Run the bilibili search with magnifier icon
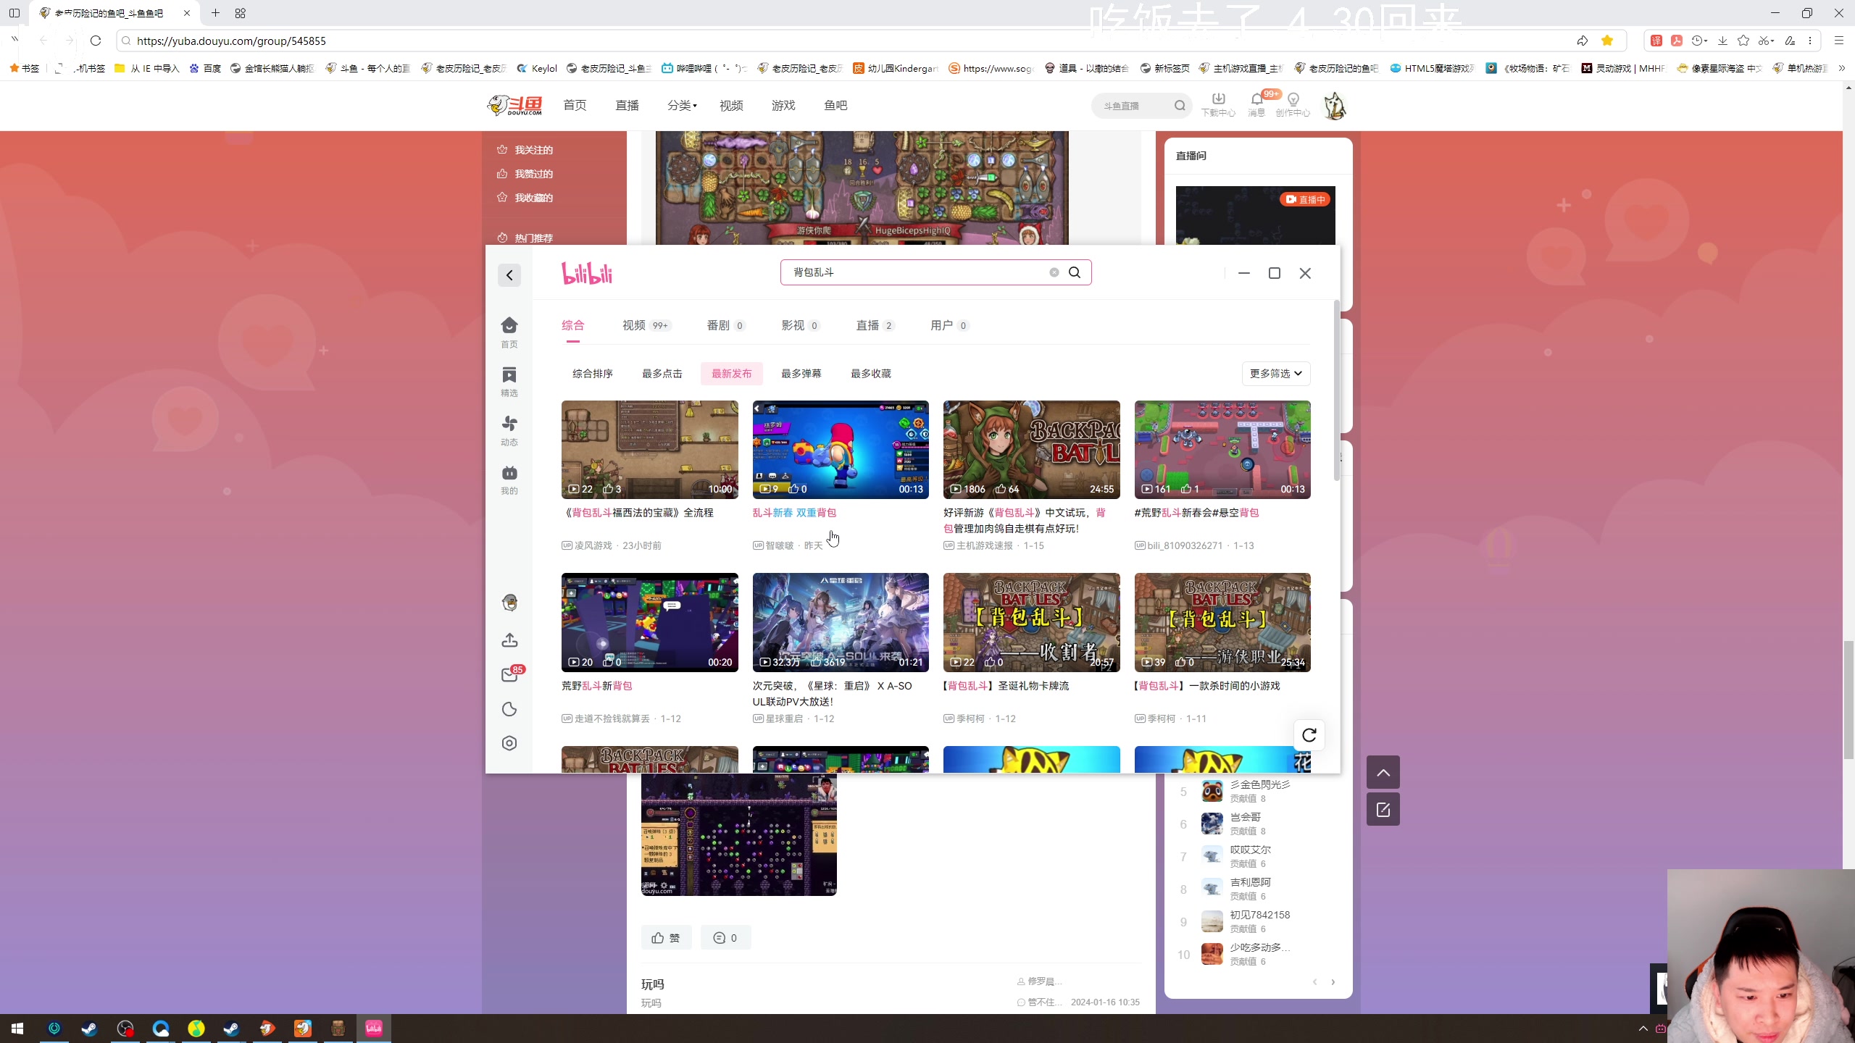Screen dimensions: 1855x1043 (1075, 272)
